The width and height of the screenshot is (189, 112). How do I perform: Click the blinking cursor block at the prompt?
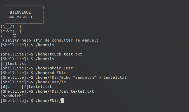pos(62,100)
